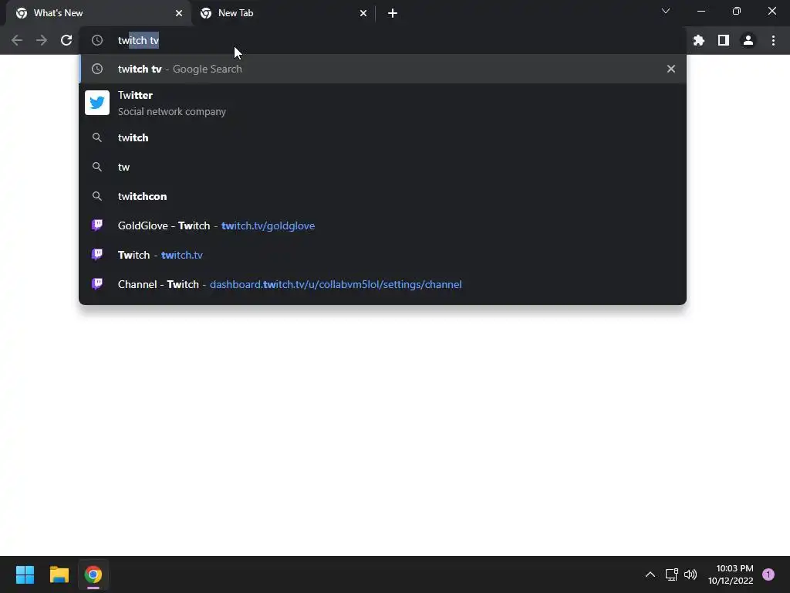Click the clock icon in address bar
The width and height of the screenshot is (790, 593).
97,40
